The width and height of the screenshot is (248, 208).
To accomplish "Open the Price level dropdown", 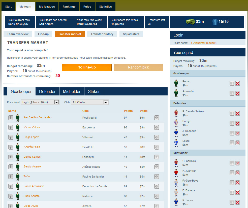I will tap(40, 102).
